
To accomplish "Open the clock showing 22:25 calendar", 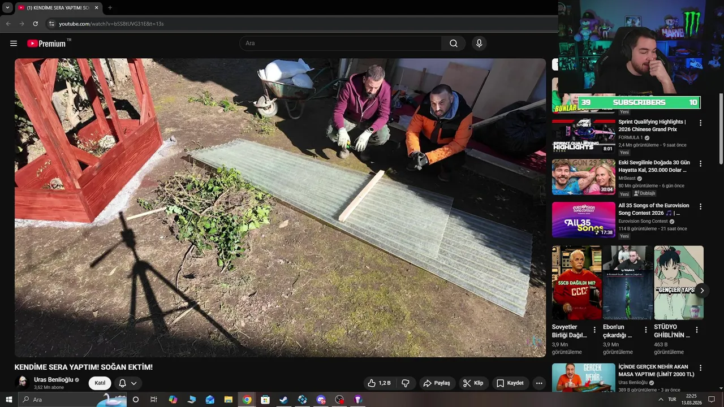I will click(691, 400).
